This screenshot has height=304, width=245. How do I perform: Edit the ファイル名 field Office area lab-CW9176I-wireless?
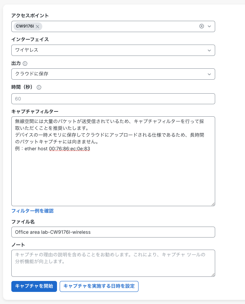(x=113, y=232)
